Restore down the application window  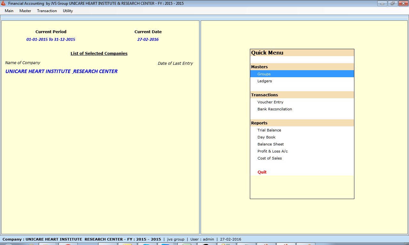tap(392, 4)
